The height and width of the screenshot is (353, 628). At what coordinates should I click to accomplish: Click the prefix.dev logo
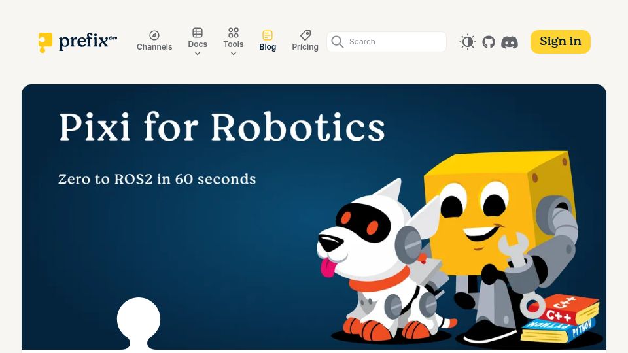[77, 42]
